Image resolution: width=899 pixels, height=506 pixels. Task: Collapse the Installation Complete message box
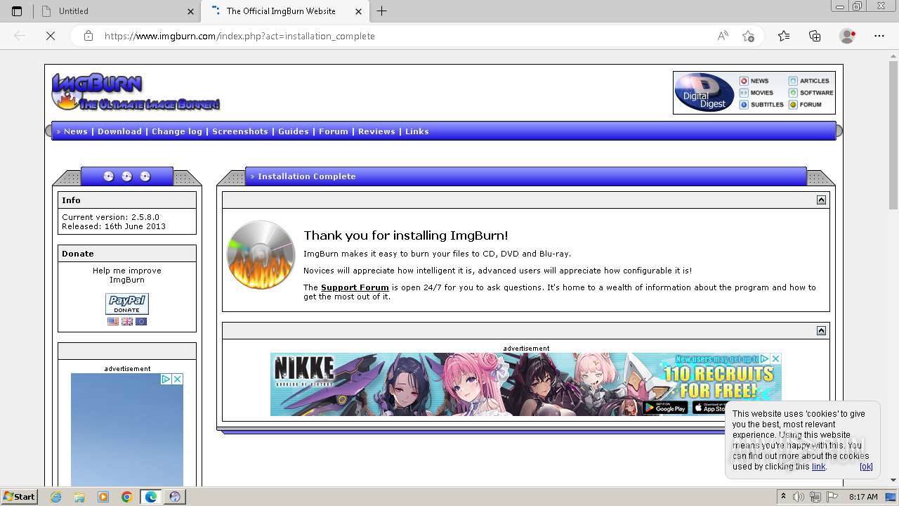pos(821,200)
